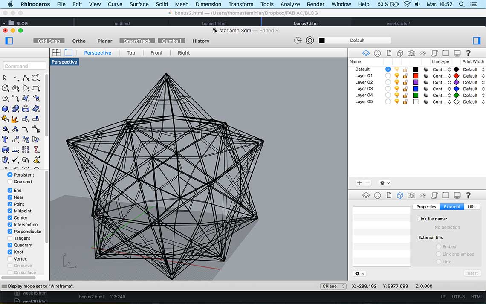Toggle the Gumball button
Screen dimensions: 486x304
point(171,41)
